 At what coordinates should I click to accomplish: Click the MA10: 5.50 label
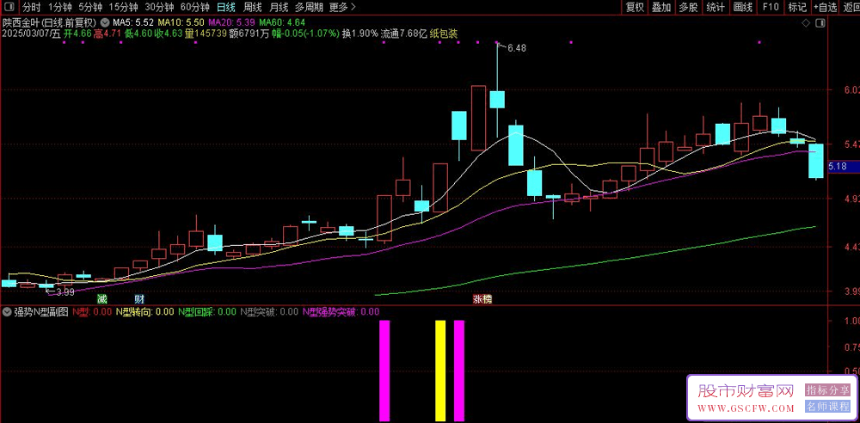(181, 23)
